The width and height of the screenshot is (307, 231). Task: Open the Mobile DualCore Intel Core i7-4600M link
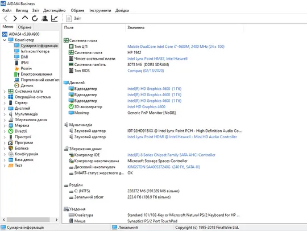tap(176, 47)
